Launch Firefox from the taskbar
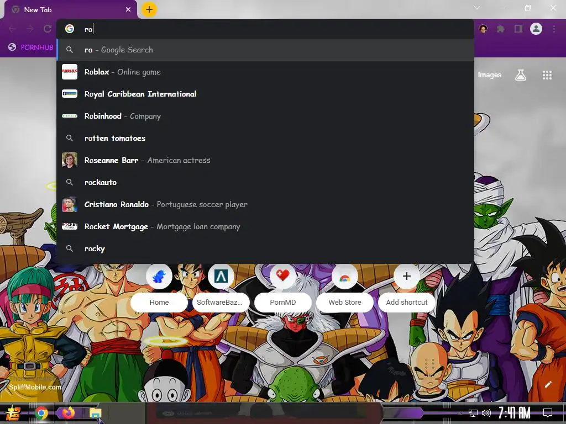 coord(68,412)
